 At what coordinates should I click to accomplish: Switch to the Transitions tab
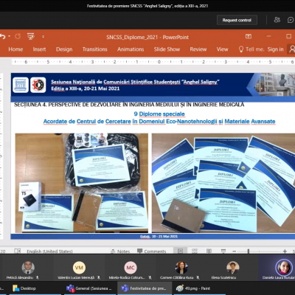[x=94, y=49]
